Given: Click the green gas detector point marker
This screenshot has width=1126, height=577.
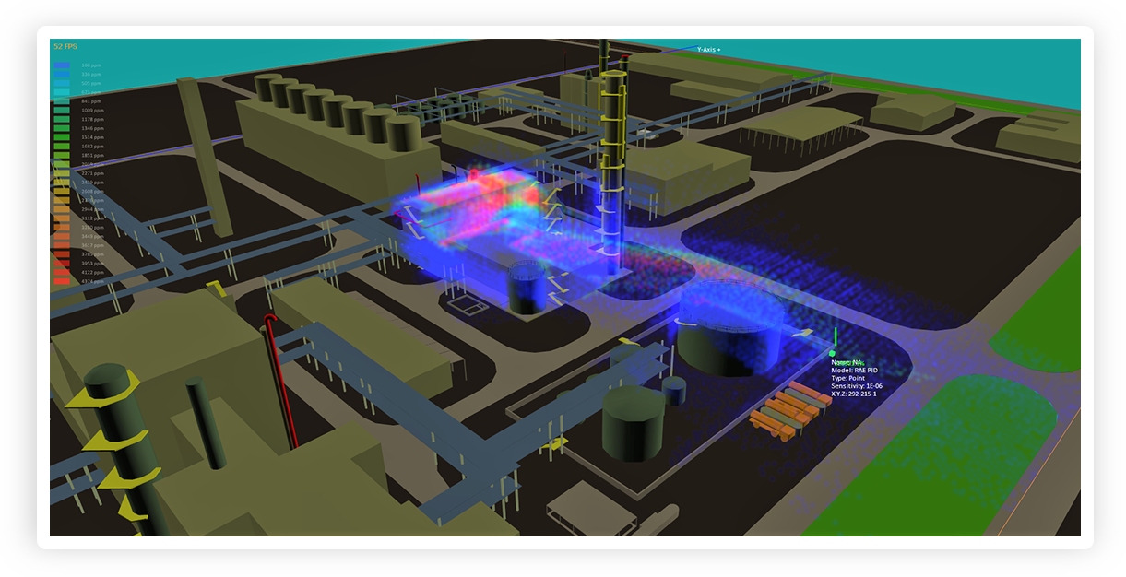Looking at the screenshot, I should tap(832, 352).
